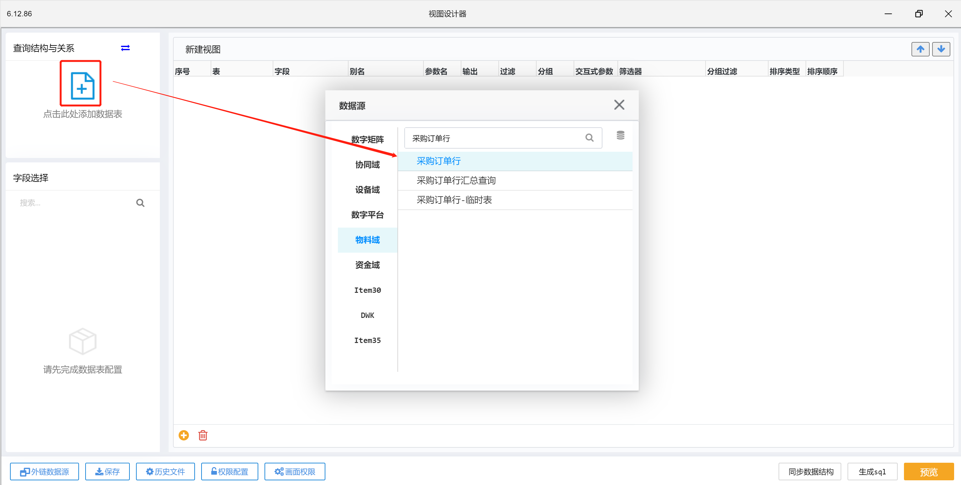Click the database stack icon in the dialog

[x=620, y=135]
